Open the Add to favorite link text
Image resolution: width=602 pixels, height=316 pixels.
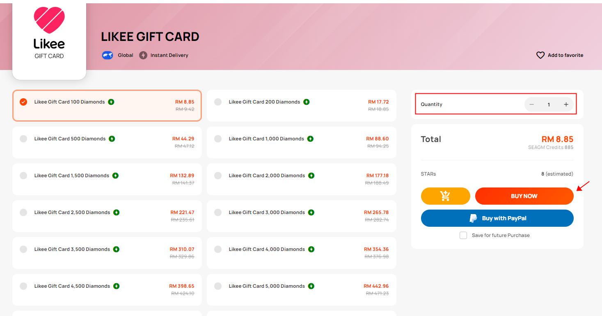coord(565,55)
